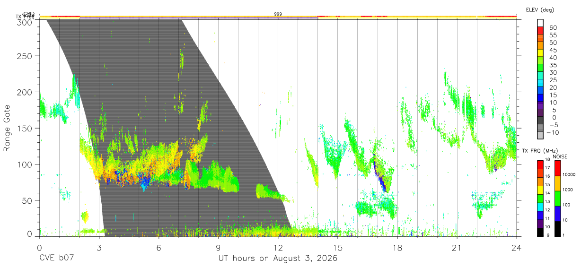Click the '3' tick on the UT hours axis
Screen dimensions: 581x268
[99, 247]
